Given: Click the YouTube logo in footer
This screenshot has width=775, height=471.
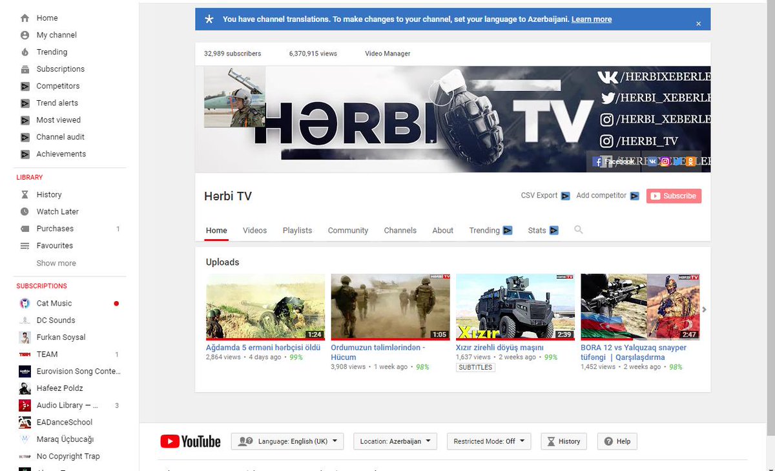Looking at the screenshot, I should pos(191,441).
